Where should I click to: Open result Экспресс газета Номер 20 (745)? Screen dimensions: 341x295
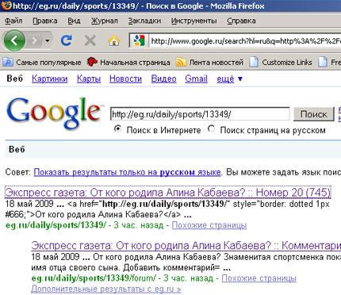click(x=168, y=193)
